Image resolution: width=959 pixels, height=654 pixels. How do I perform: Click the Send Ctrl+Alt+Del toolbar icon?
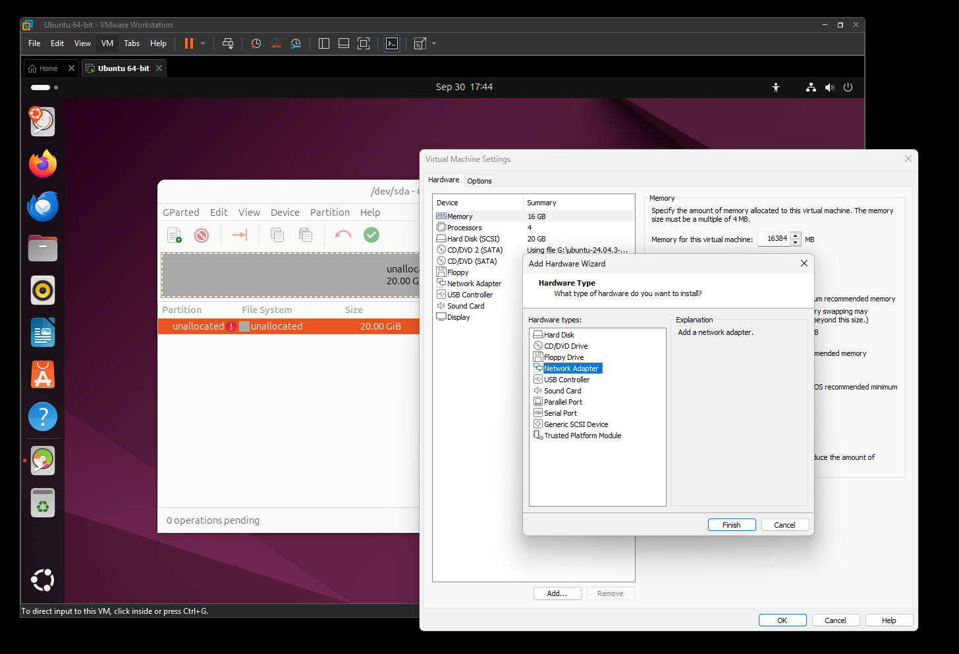point(228,43)
